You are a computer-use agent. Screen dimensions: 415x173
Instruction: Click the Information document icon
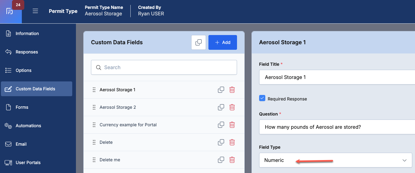(x=9, y=33)
